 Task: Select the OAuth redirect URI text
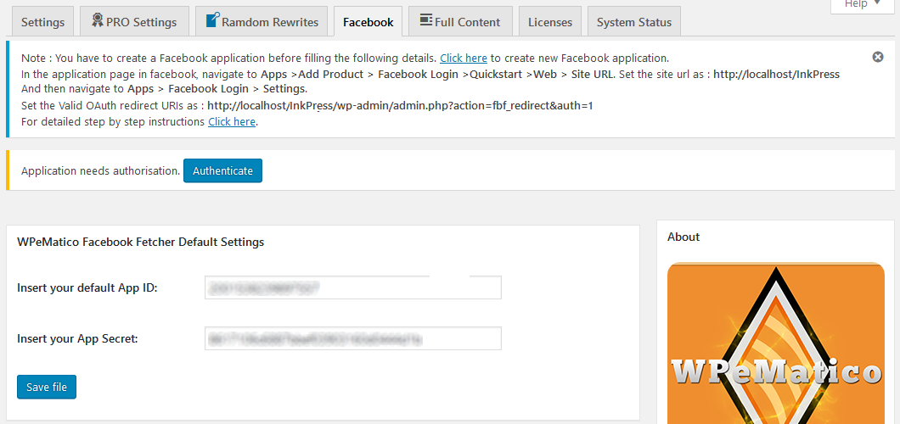400,105
